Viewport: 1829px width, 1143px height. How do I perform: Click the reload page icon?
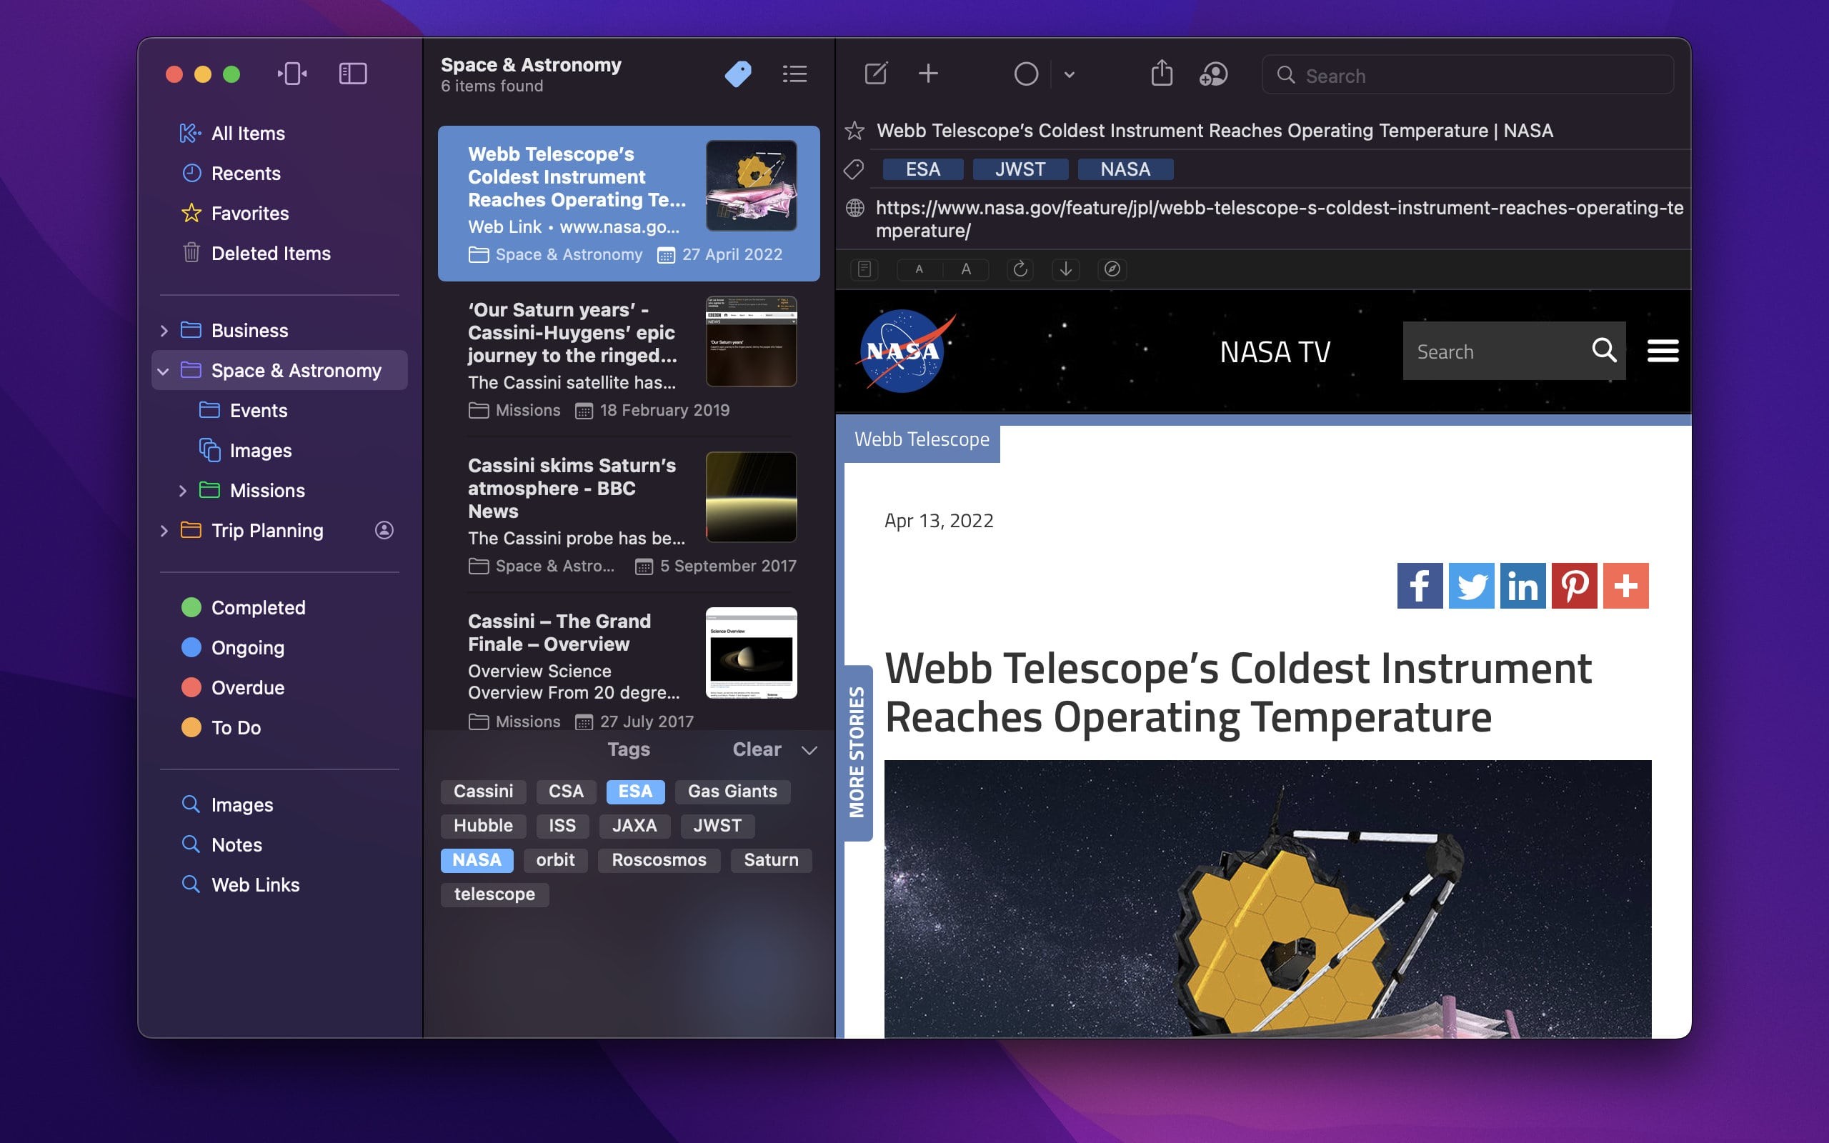tap(1020, 269)
